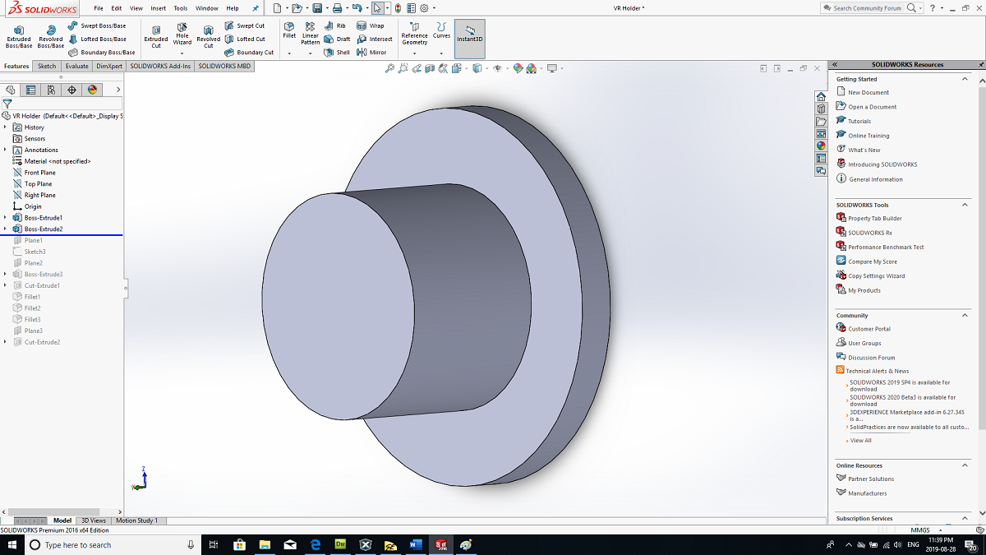
Task: Collapse the Community section
Action: pyautogui.click(x=965, y=315)
